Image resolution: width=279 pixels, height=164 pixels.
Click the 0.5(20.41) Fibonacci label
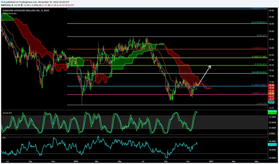[x=260, y=64]
